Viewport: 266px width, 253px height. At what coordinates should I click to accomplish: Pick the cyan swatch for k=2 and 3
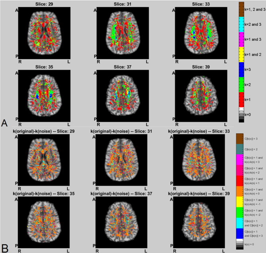241,25
